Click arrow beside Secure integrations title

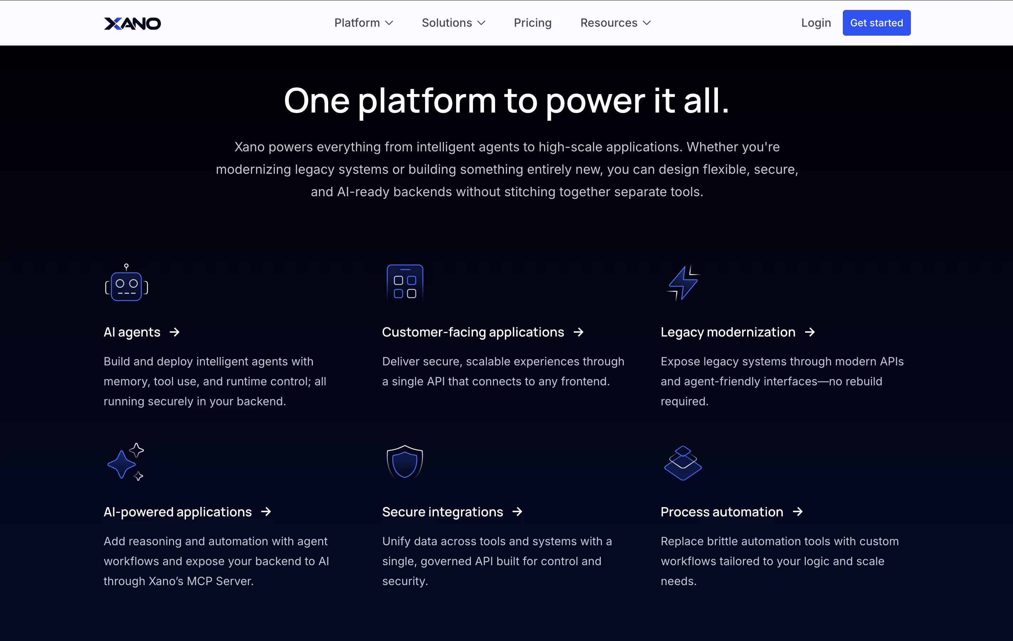518,512
